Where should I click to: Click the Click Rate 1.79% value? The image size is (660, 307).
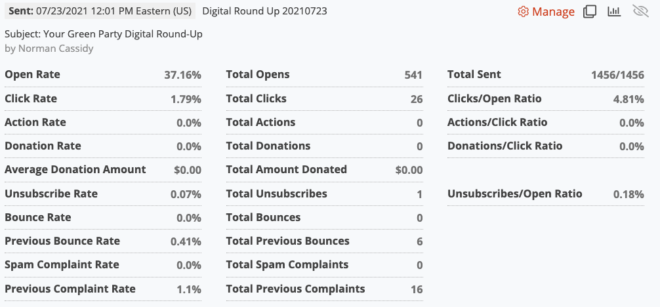click(186, 100)
